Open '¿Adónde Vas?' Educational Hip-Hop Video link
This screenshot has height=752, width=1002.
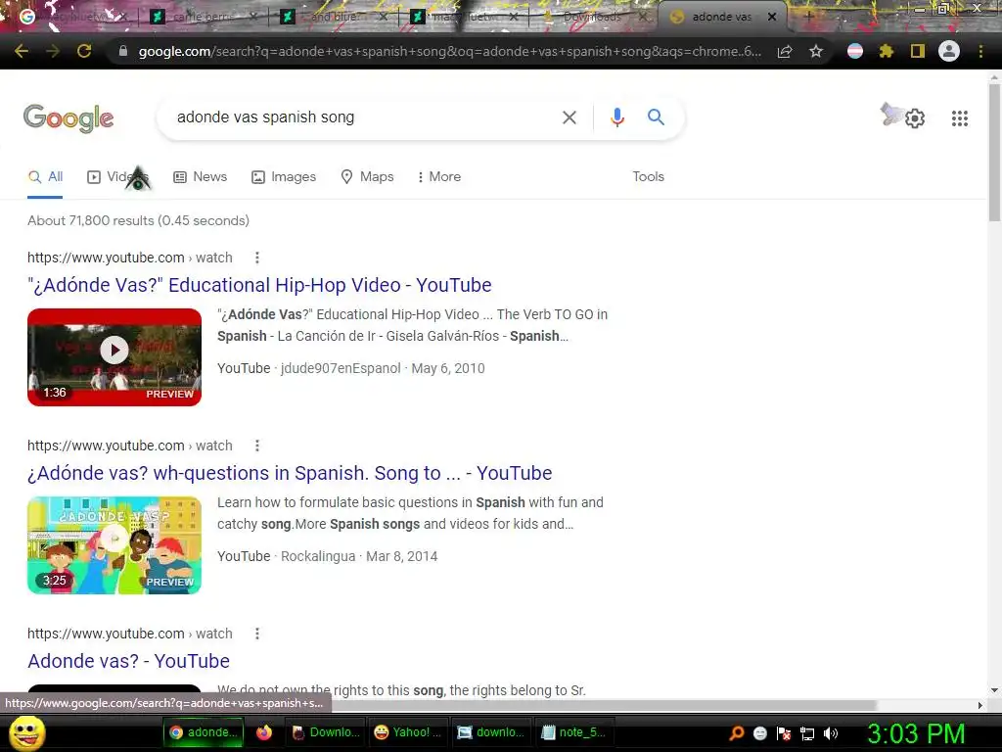(259, 285)
